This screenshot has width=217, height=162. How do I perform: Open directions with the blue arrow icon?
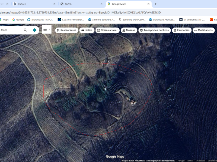pos(34,30)
